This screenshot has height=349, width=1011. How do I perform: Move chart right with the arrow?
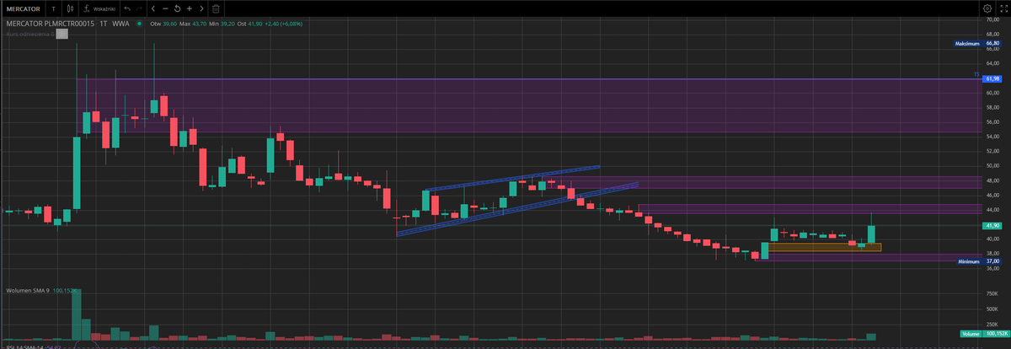coord(202,8)
